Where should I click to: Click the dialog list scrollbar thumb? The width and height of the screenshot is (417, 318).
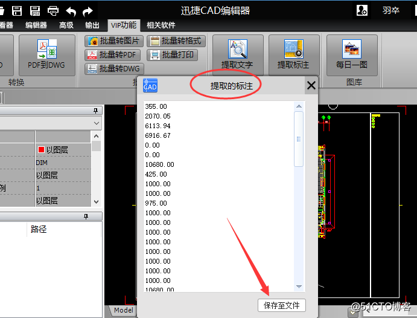[299, 139]
